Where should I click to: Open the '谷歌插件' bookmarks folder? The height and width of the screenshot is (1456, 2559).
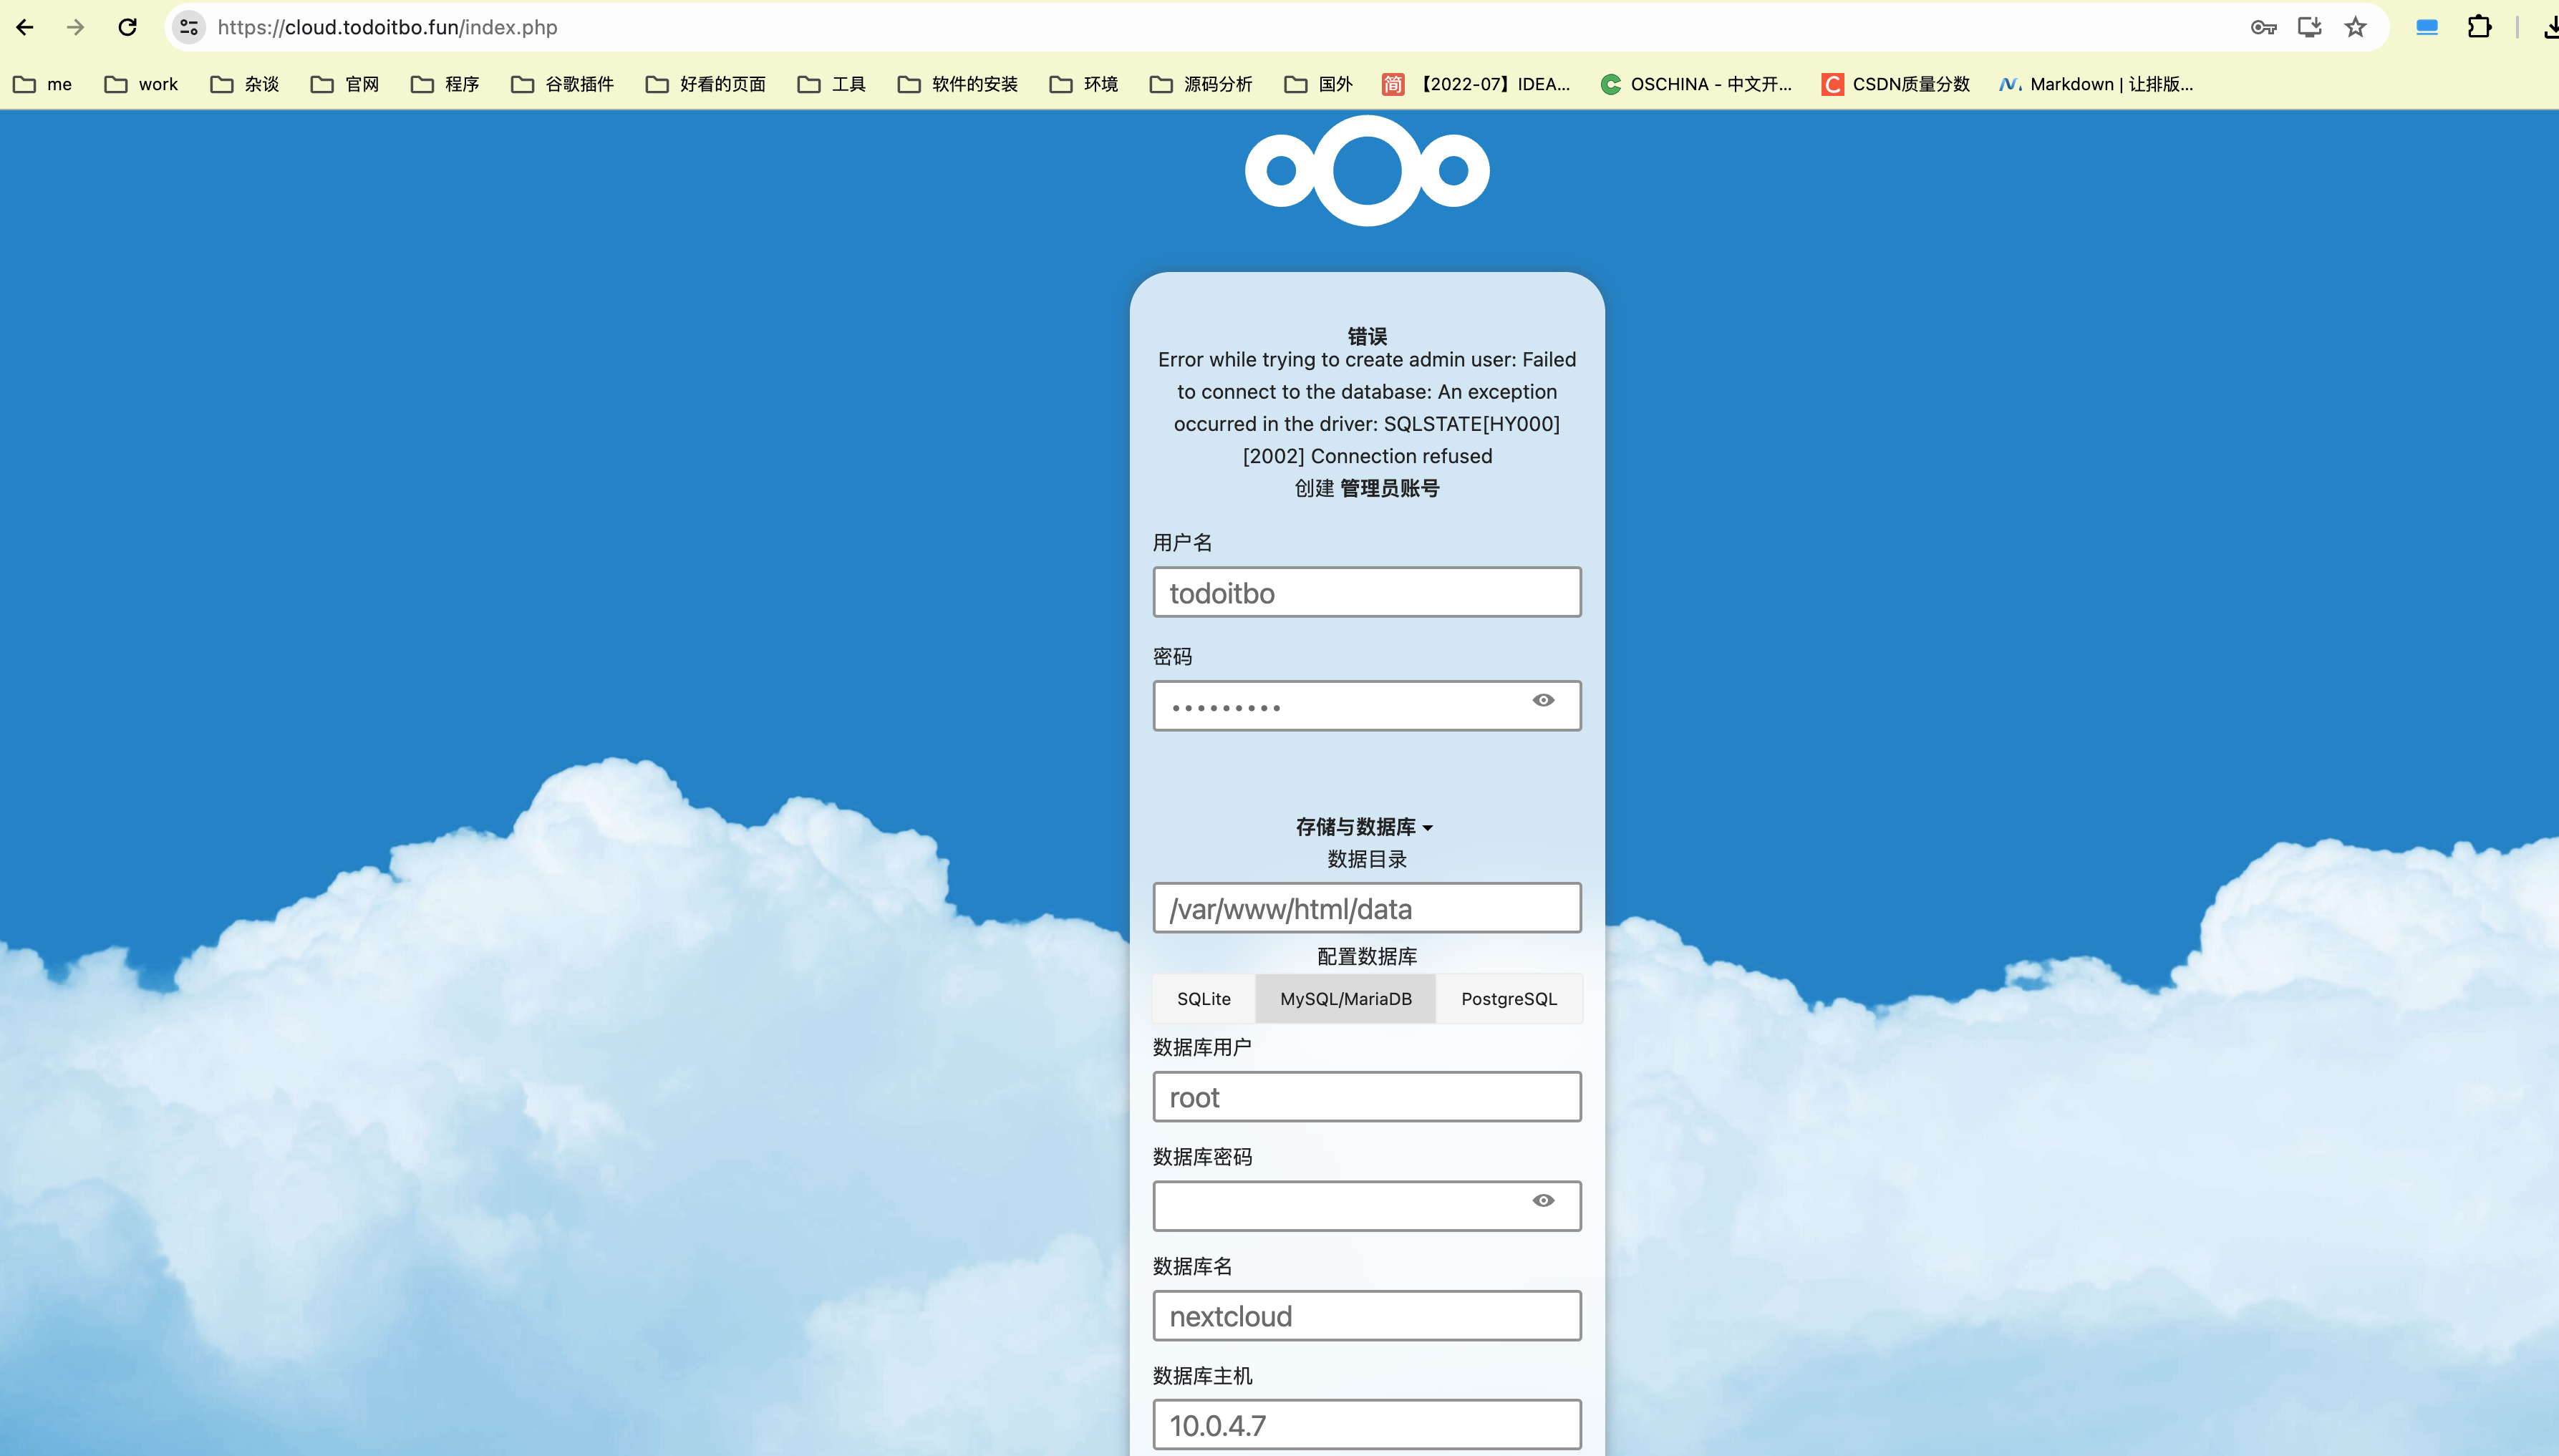562,84
